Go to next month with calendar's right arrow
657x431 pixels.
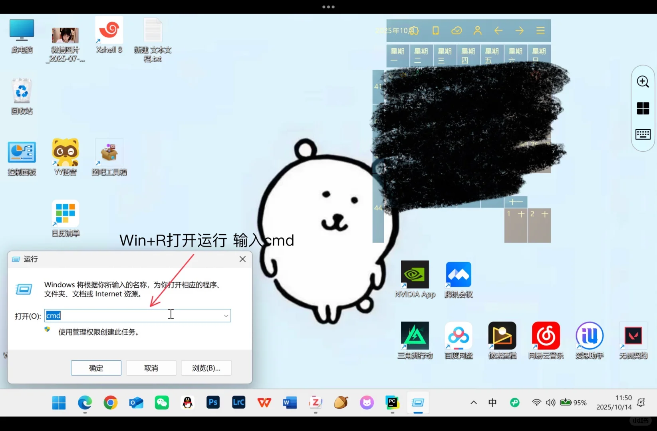coord(519,30)
